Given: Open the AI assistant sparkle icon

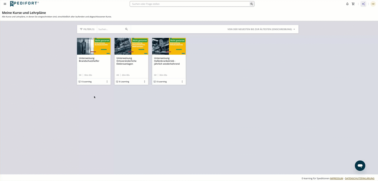Looking at the screenshot, I should tap(363, 4).
